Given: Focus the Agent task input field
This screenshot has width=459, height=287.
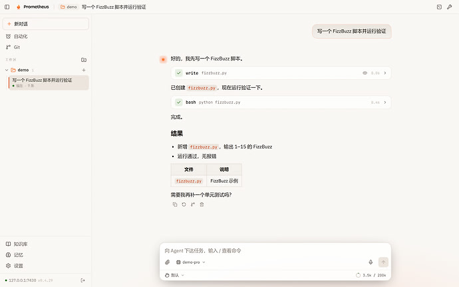Looking at the screenshot, I should click(275, 250).
